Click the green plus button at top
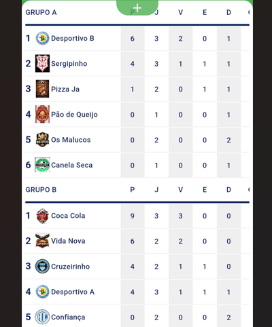Viewport: 272px width, 327px height. pyautogui.click(x=137, y=7)
